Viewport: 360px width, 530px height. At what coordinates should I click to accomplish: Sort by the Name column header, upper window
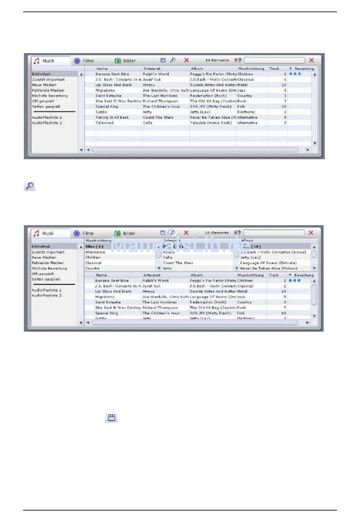102,69
